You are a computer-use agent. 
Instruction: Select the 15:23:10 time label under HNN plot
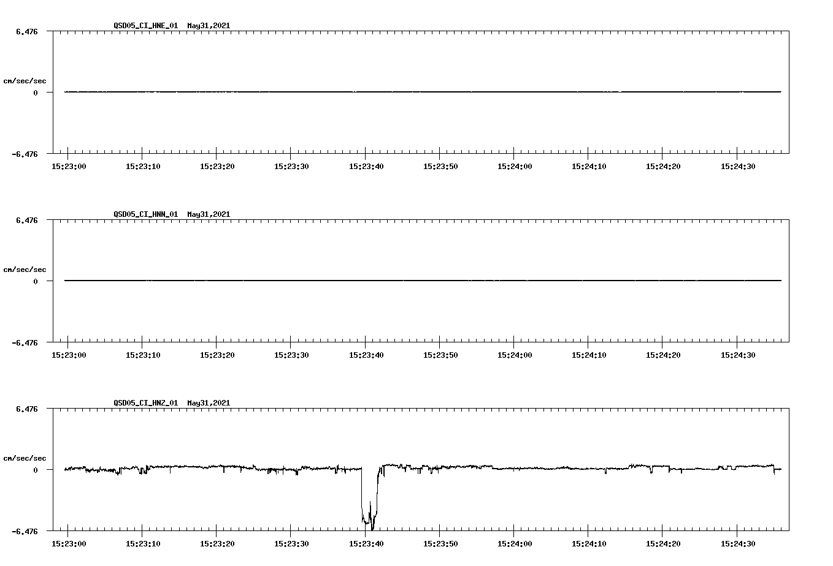point(142,355)
